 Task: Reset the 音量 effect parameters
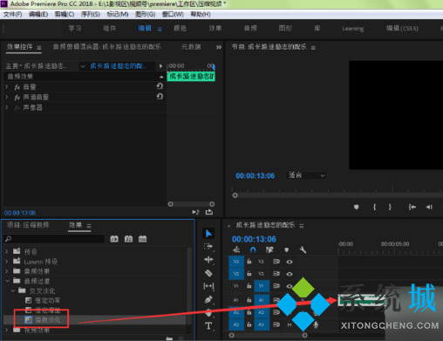coord(160,86)
